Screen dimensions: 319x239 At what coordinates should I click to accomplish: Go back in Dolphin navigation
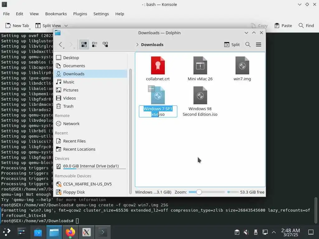(x=60, y=45)
